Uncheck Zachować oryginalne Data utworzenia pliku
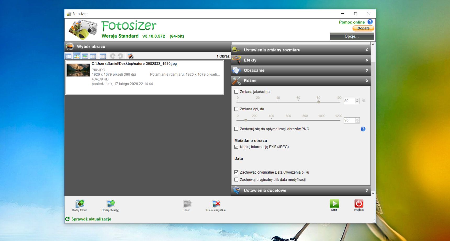Image resolution: width=450 pixels, height=241 pixels. point(237,172)
